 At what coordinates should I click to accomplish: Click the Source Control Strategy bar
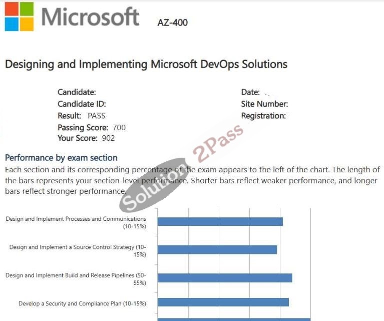[217, 250]
